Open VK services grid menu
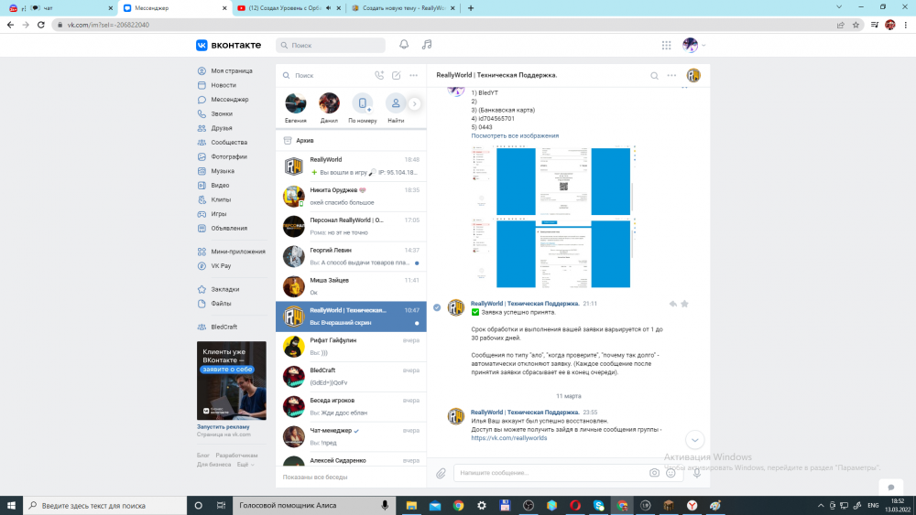The width and height of the screenshot is (916, 515). click(667, 45)
